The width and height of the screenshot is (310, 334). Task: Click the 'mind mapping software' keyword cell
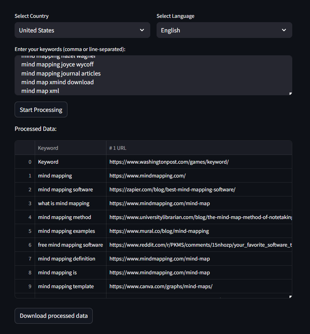pyautogui.click(x=65, y=189)
